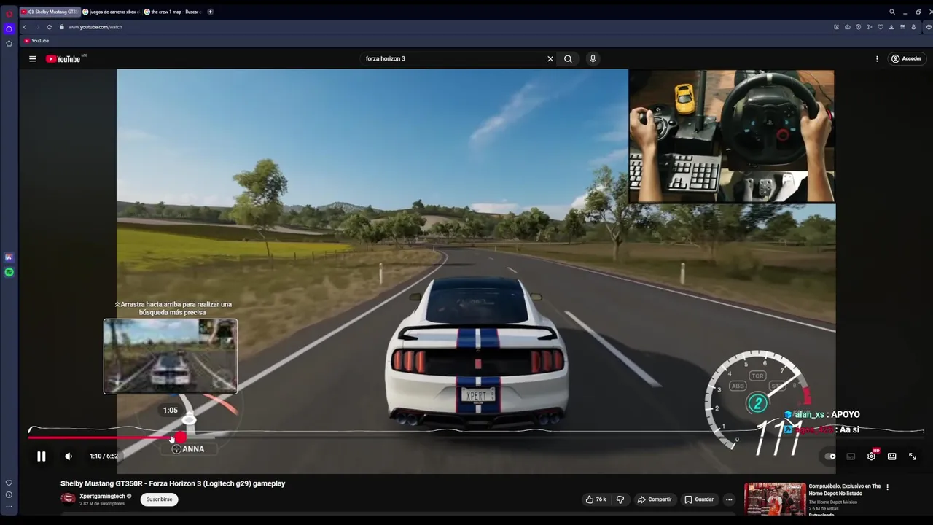933x525 pixels.
Task: Click Guardar to save the video
Action: [x=699, y=499]
